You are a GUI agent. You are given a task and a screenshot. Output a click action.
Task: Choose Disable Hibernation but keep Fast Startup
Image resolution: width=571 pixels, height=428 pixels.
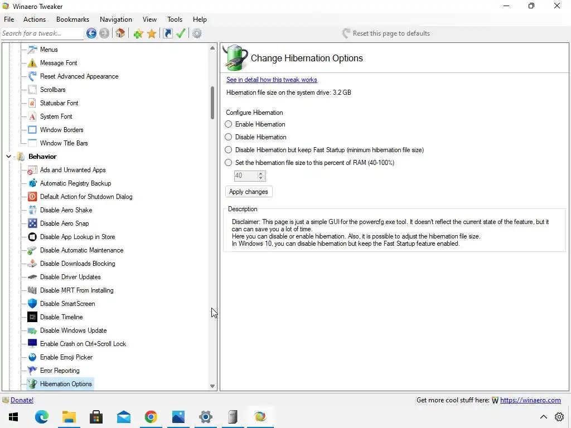(x=228, y=149)
